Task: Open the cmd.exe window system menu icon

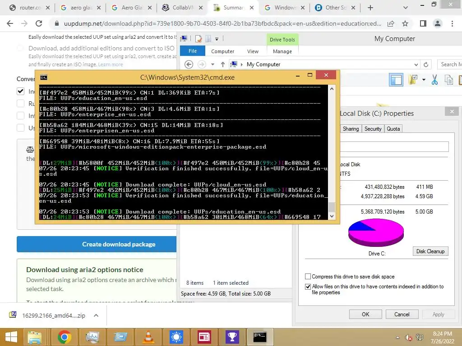Action: tap(44, 77)
